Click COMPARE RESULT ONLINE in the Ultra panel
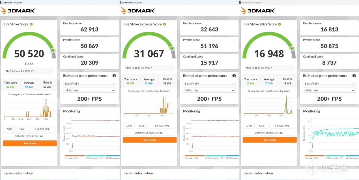This screenshot has width=359, height=180. tap(269, 133)
